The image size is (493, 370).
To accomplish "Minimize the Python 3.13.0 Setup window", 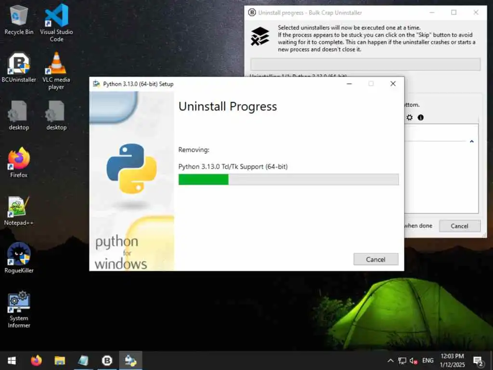I will click(350, 84).
